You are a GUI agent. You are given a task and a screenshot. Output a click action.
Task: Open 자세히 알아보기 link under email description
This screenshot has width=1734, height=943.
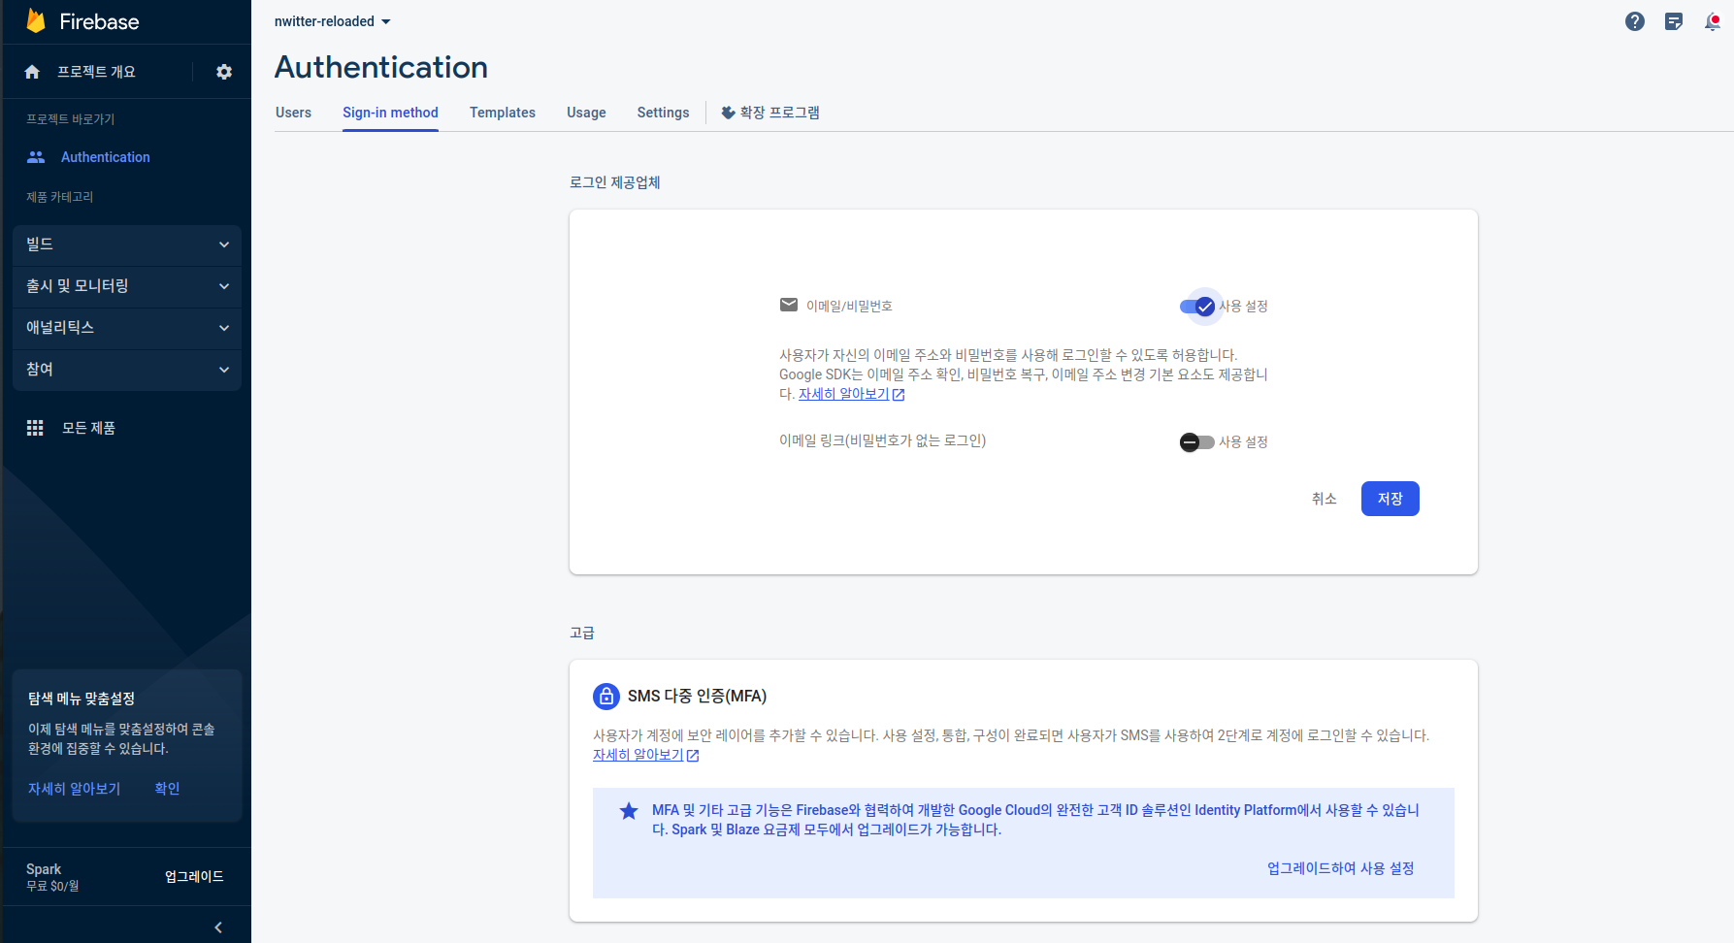coord(843,394)
